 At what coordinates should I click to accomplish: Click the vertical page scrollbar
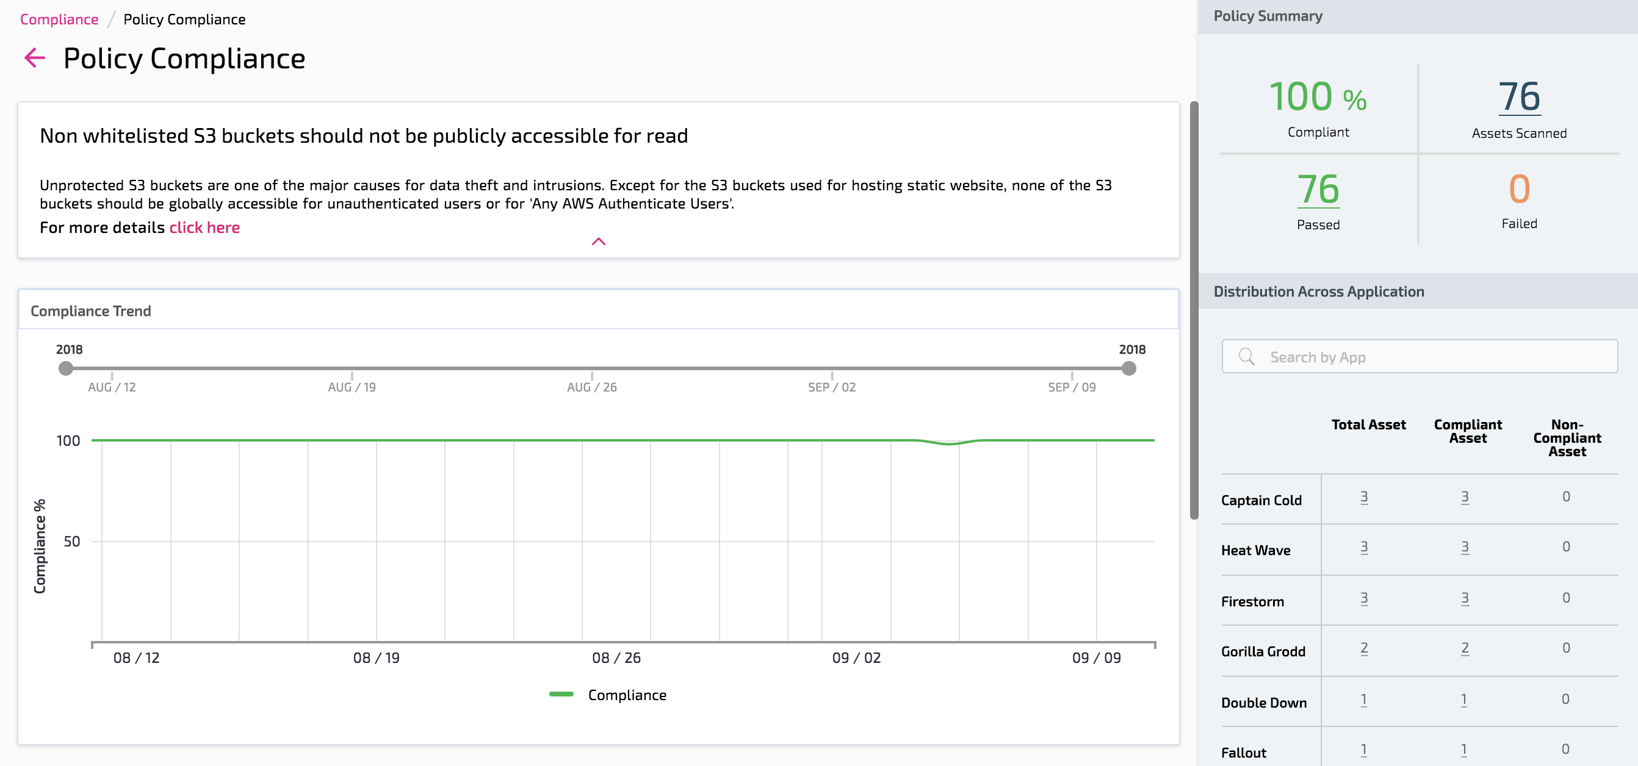coord(1194,310)
